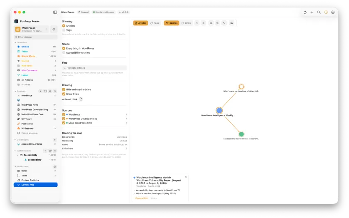Uncheck Hide unlinked articles
Viewport: 349px width, 218px height.
(64, 89)
